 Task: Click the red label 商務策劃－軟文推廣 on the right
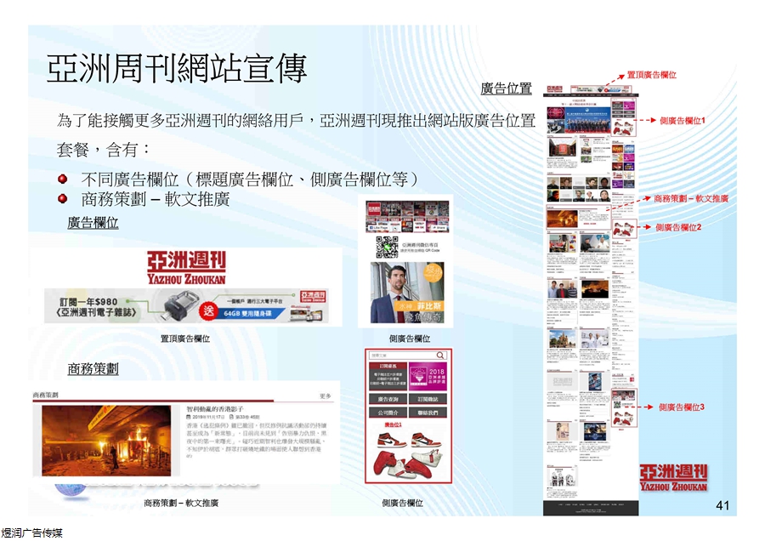coord(691,199)
